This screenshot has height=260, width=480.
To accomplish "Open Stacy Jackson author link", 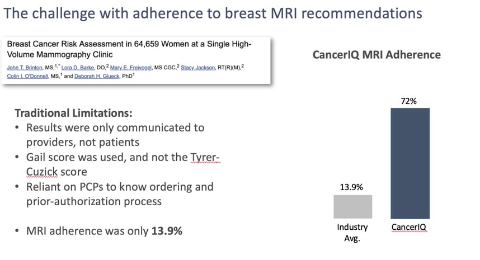I will (197, 68).
